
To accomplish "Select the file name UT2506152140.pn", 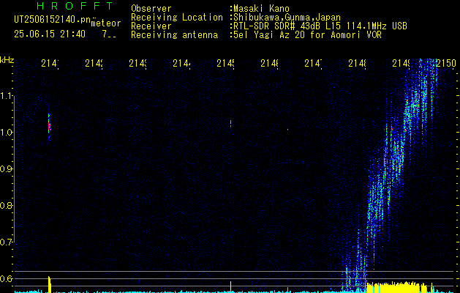I will point(52,20).
